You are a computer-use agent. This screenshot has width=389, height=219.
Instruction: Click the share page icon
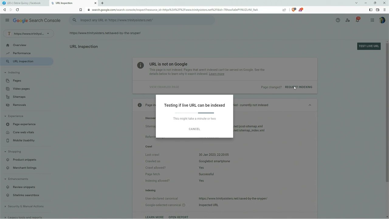click(x=284, y=10)
